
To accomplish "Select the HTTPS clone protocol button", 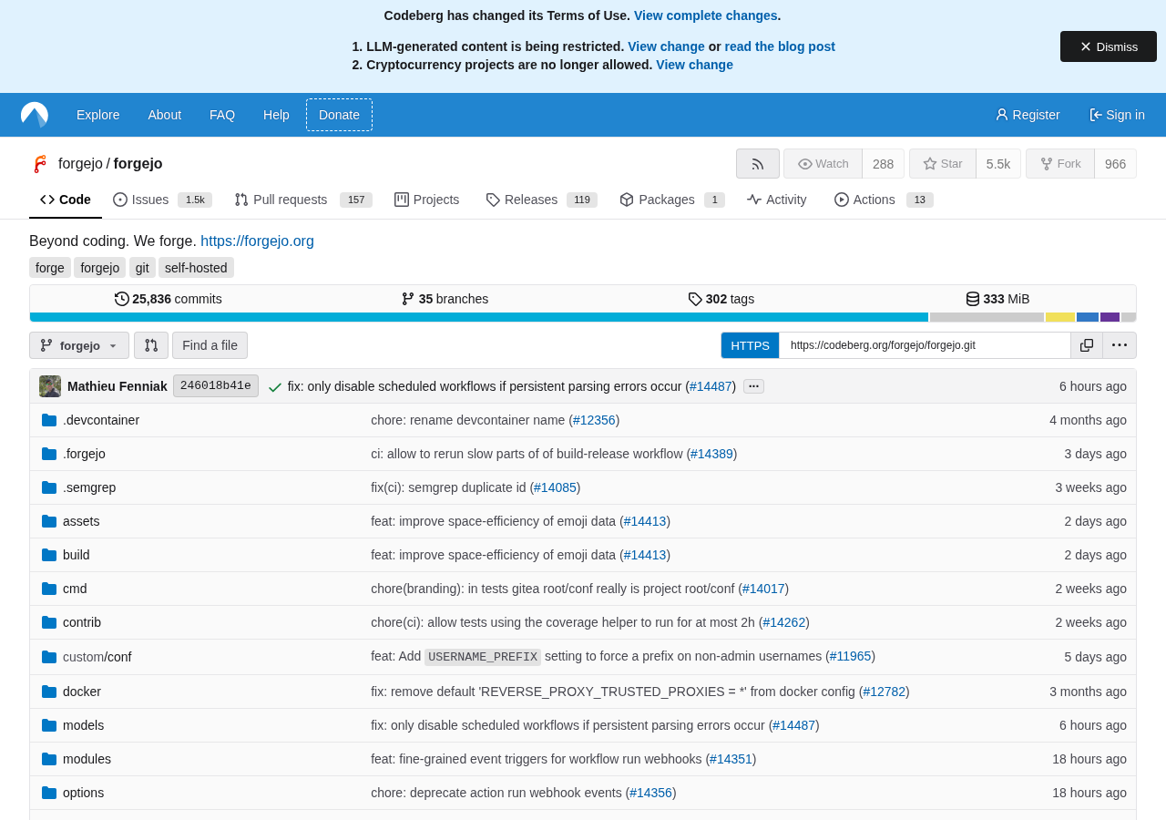I will click(751, 345).
